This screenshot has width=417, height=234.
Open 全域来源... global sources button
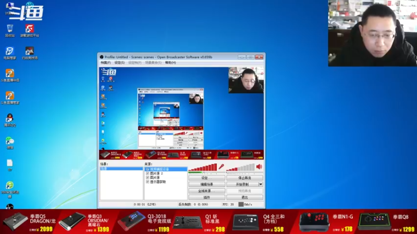(x=207, y=191)
